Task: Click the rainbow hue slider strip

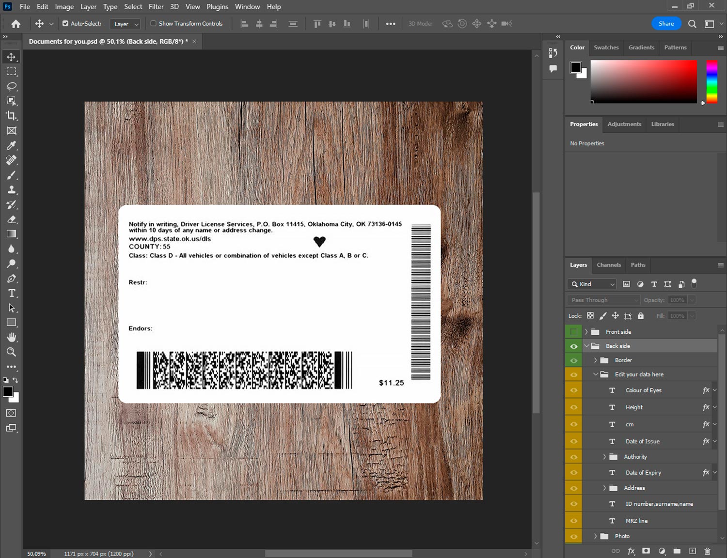Action: tap(711, 81)
